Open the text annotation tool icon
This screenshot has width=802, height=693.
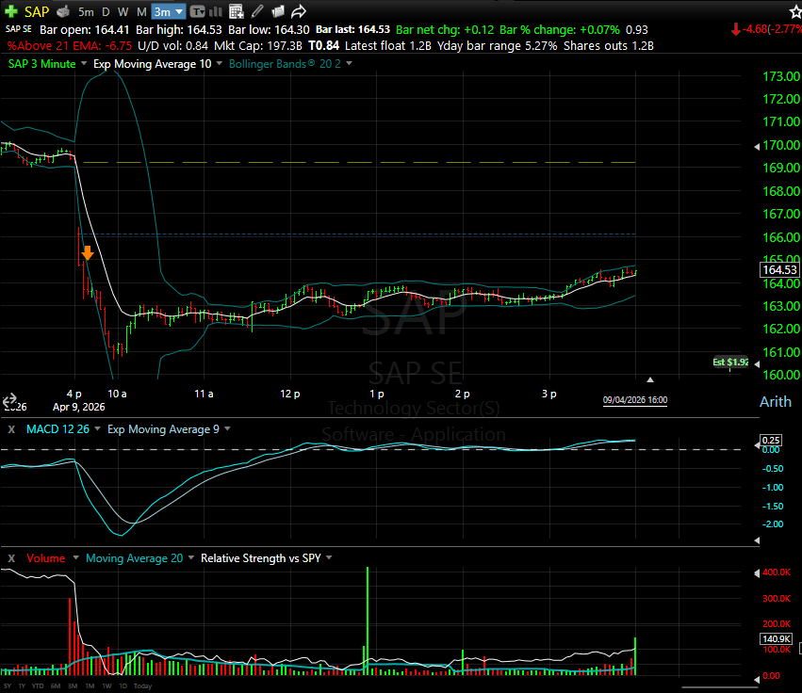(197, 11)
